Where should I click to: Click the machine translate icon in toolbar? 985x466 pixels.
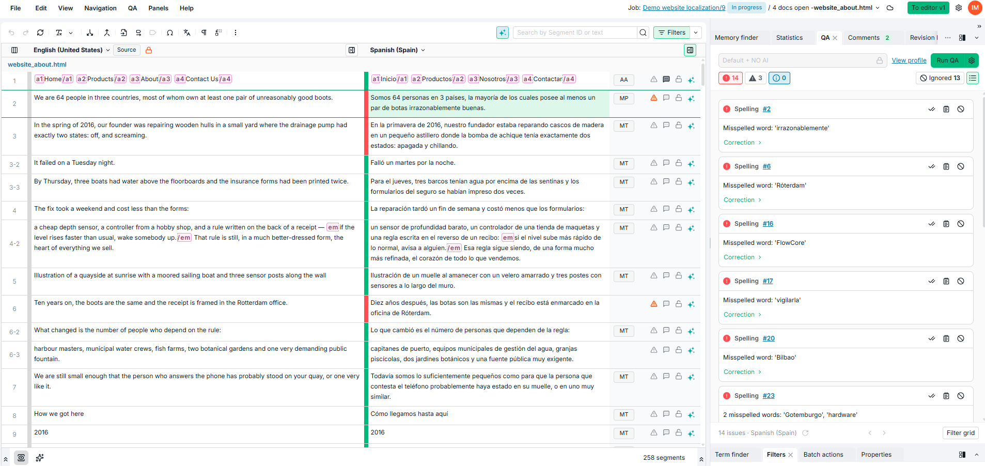click(187, 33)
